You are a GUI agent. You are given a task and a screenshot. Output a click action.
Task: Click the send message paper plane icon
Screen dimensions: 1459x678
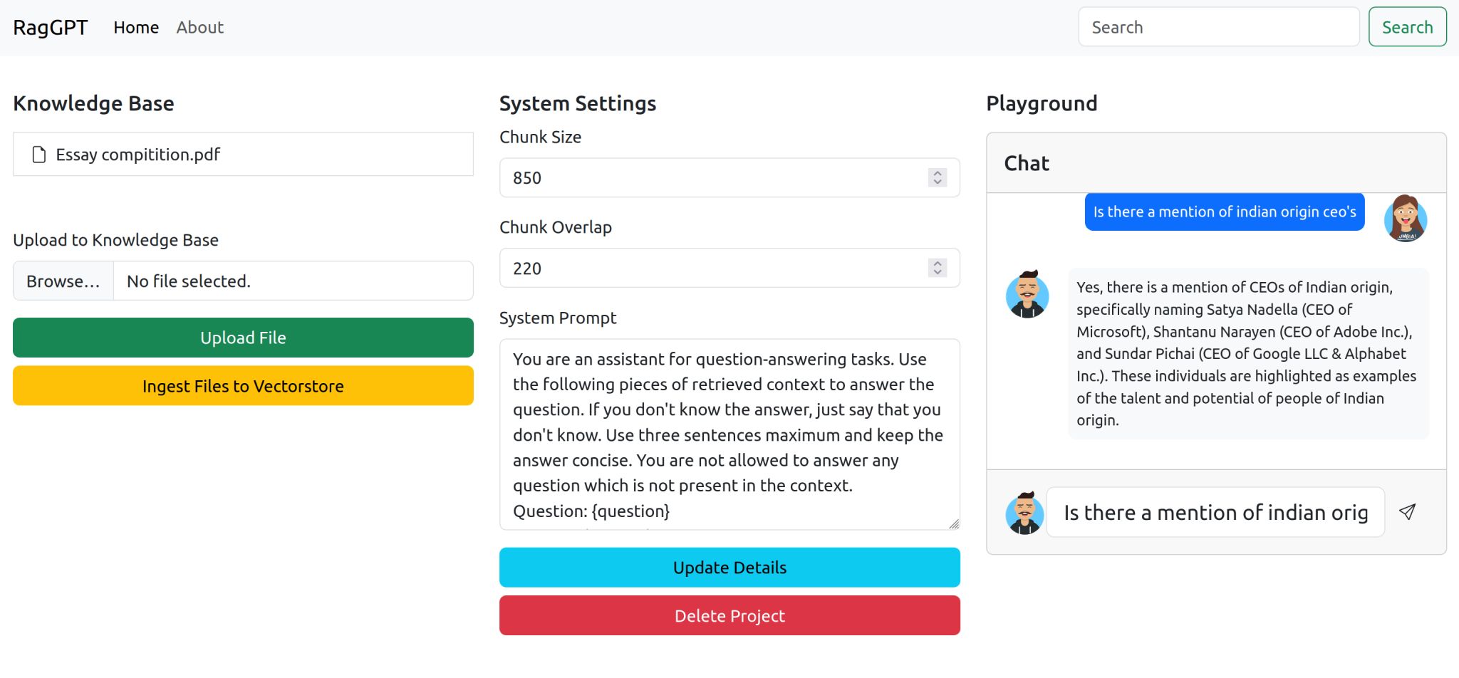coord(1407,512)
